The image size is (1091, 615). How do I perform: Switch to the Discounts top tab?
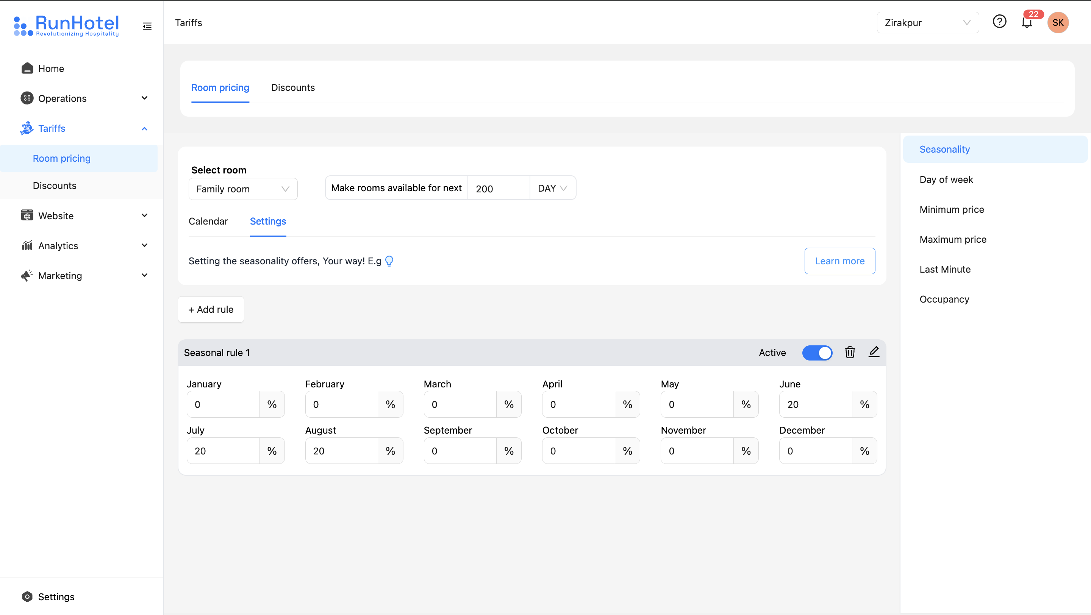coord(293,87)
